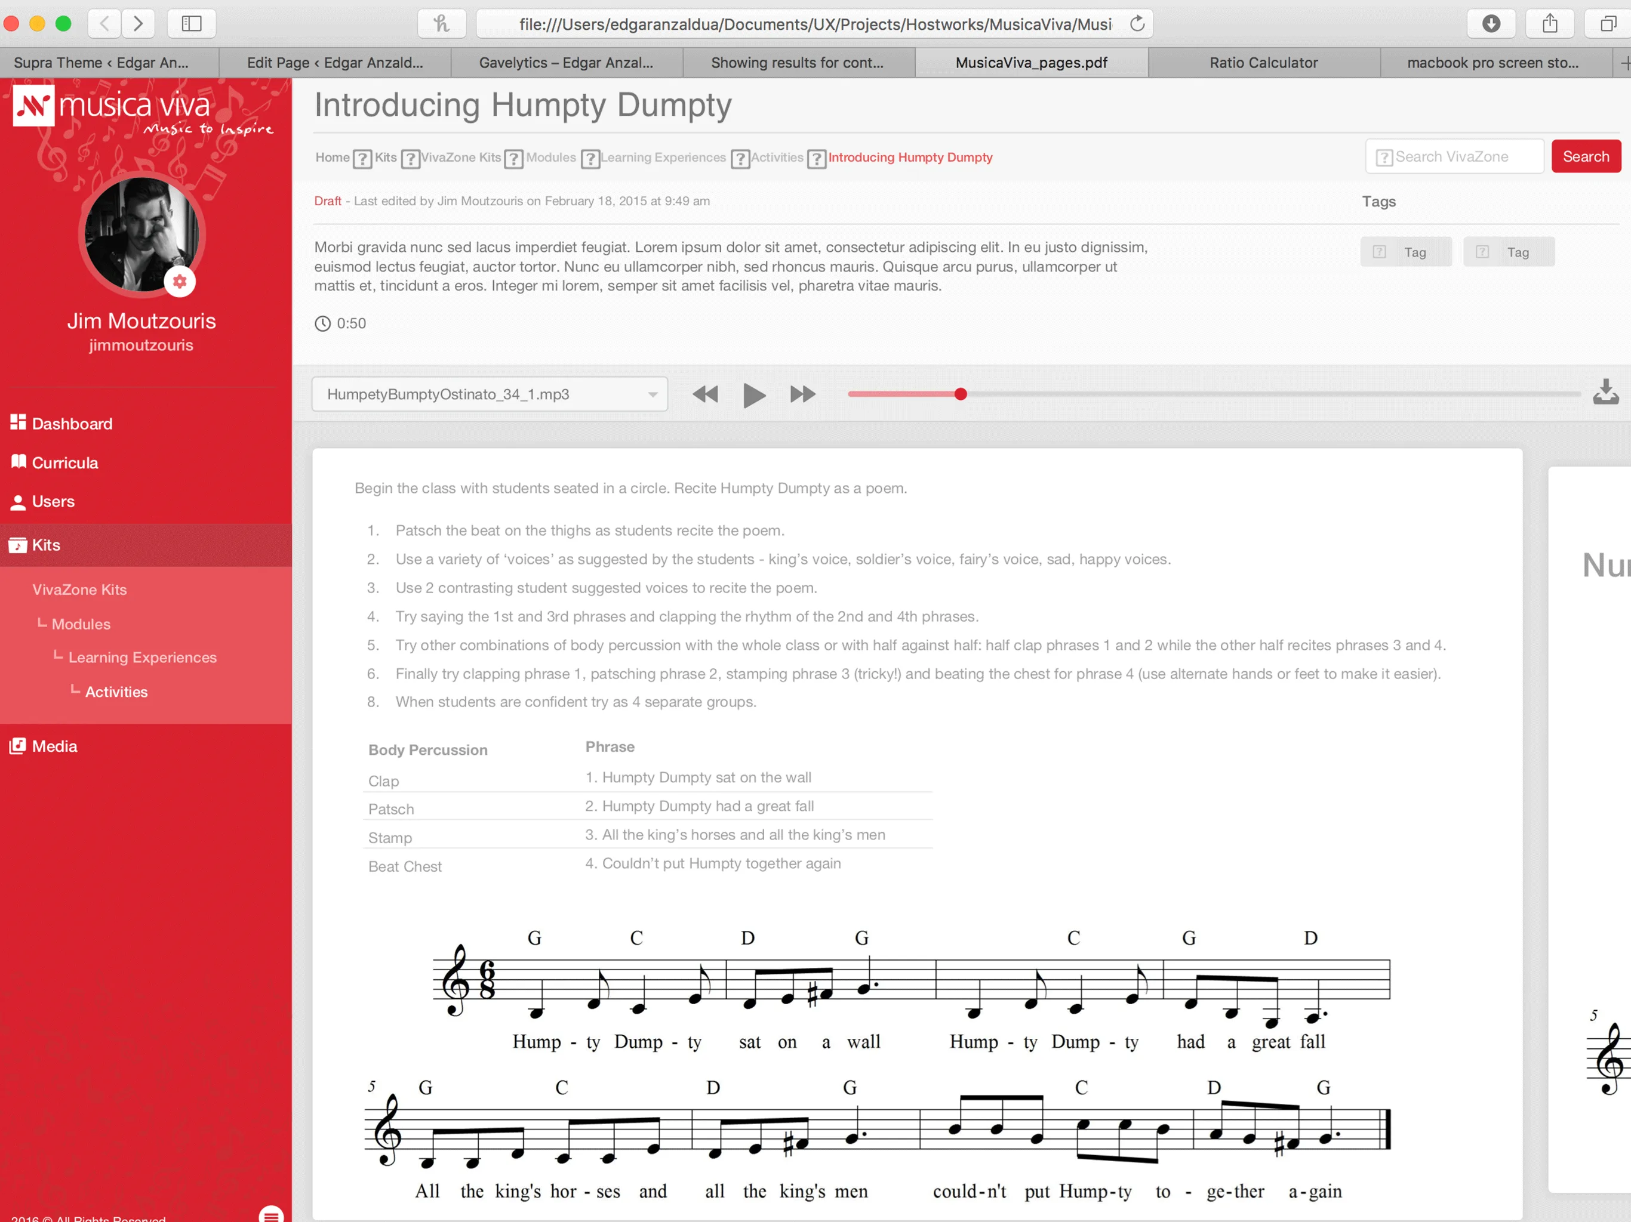Toggle the Safari sidebar button
This screenshot has height=1222, width=1631.
point(191,24)
